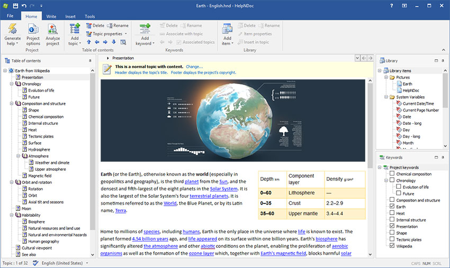450x268 pixels.
Task: Select the Tectonic plates topic
Action: (41, 136)
